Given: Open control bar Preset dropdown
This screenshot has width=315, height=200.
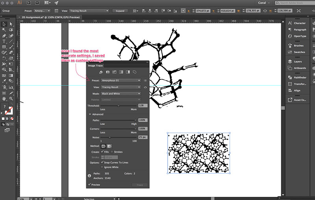Looking at the screenshot, I should 42,11.
